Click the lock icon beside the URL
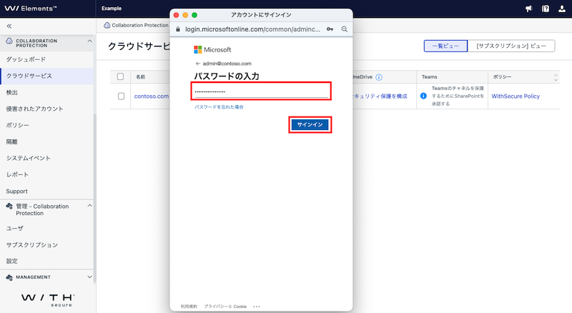The image size is (572, 313). [178, 29]
